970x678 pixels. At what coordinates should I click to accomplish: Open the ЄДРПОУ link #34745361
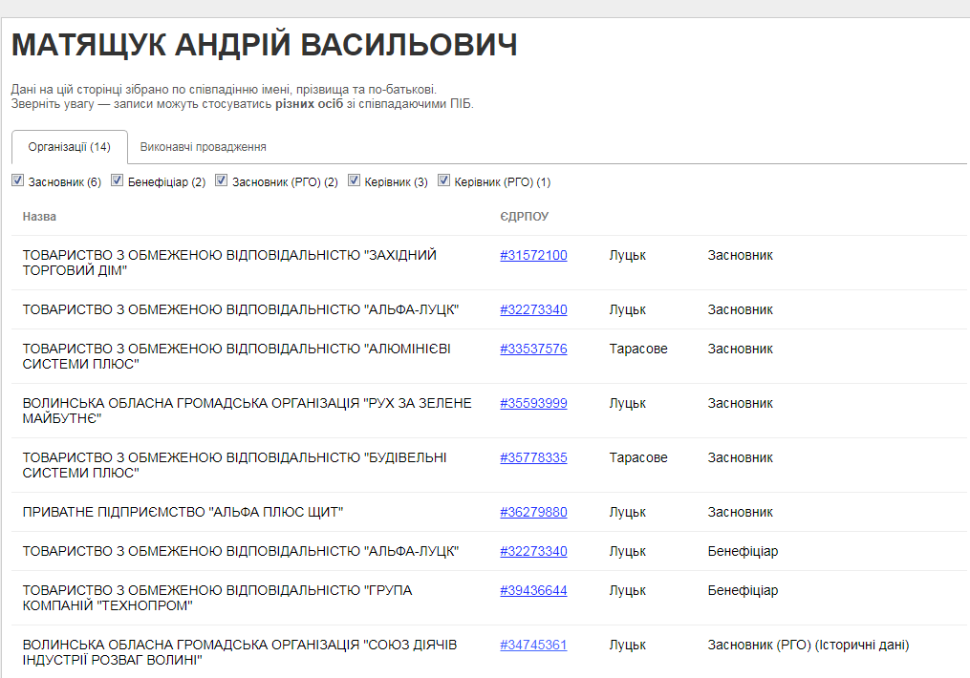[x=533, y=645]
